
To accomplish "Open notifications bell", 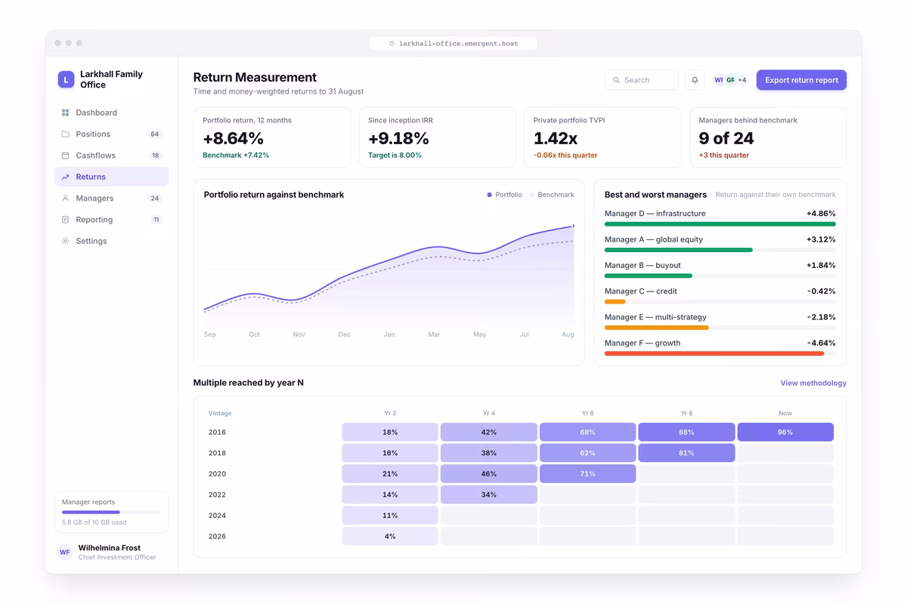I will pyautogui.click(x=695, y=80).
